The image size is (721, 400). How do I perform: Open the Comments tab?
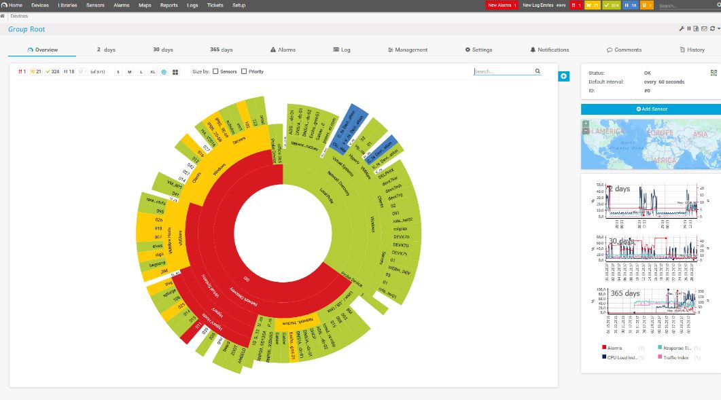pyautogui.click(x=624, y=50)
